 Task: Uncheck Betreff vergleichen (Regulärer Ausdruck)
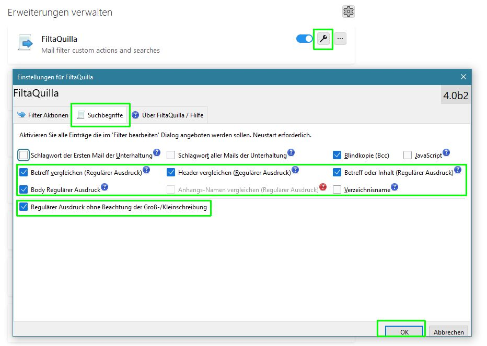(x=24, y=172)
